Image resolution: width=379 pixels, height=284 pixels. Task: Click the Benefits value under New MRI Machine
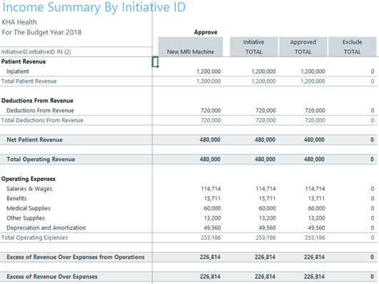[212, 198]
